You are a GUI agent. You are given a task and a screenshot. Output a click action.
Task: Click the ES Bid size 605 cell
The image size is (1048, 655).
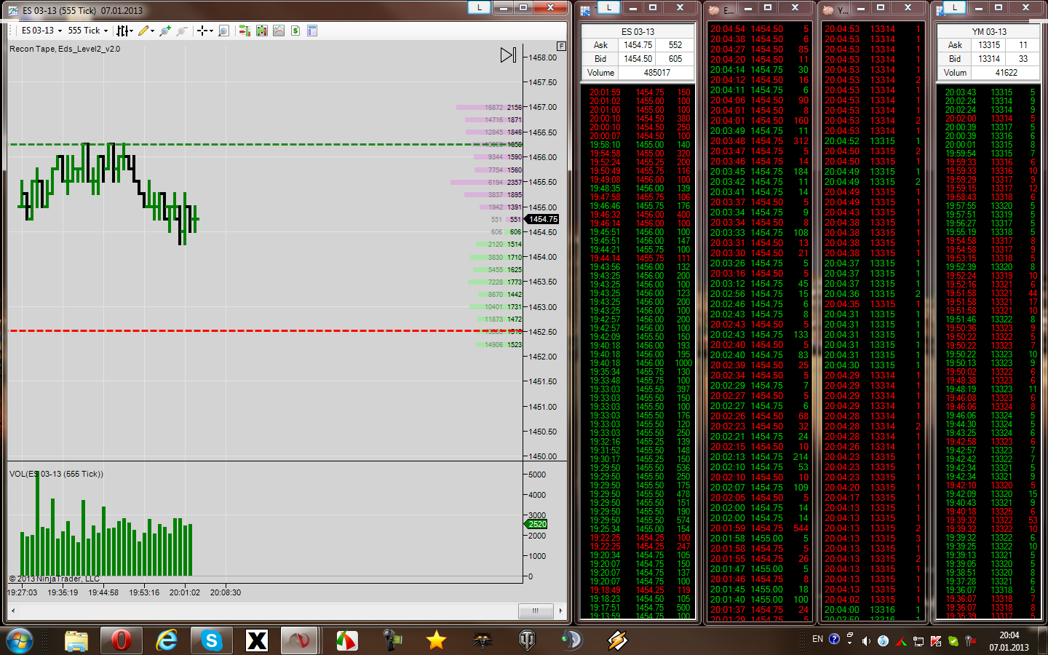(x=675, y=59)
